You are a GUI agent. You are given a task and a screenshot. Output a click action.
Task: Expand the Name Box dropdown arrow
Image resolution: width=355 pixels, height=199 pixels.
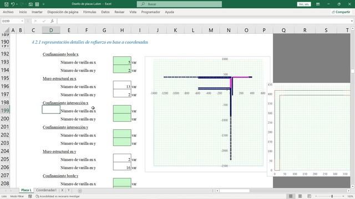22,21
